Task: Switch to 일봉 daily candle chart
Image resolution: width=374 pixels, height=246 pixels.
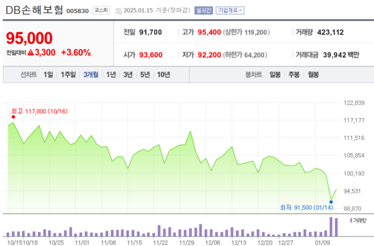Action: point(275,75)
